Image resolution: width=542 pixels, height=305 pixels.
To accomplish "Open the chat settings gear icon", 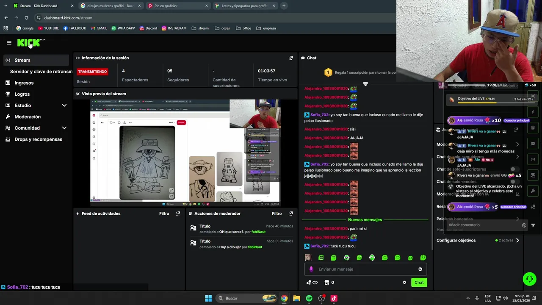I will coord(404,283).
